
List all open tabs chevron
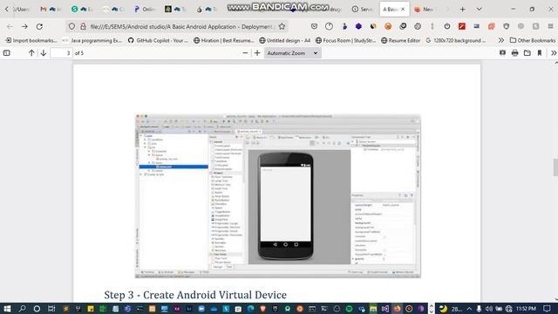point(479,10)
